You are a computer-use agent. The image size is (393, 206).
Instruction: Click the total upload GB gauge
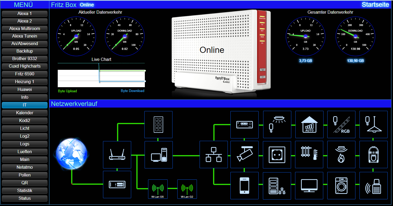pos(306,36)
